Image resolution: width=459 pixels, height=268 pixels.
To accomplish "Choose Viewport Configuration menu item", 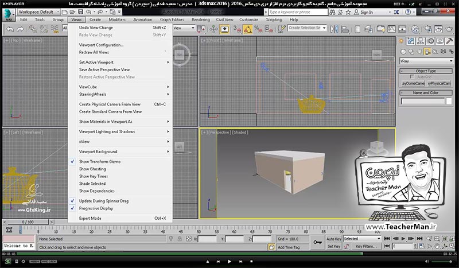I will coord(120,45).
